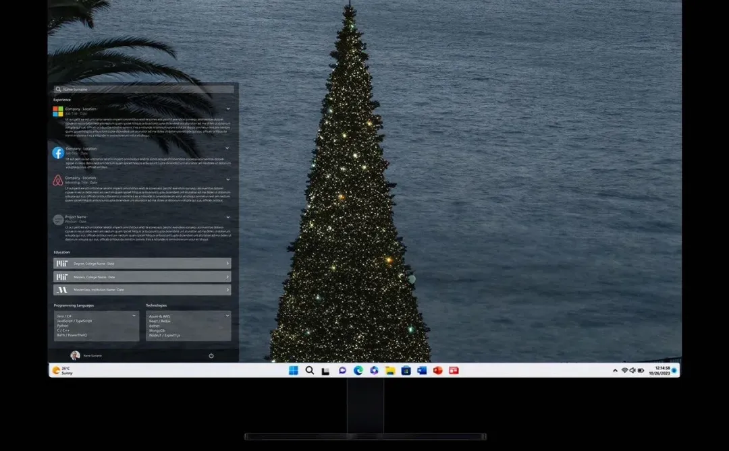This screenshot has height=451, width=729.
Task: Click the MIT logo on Degree row
Action: tap(62, 264)
